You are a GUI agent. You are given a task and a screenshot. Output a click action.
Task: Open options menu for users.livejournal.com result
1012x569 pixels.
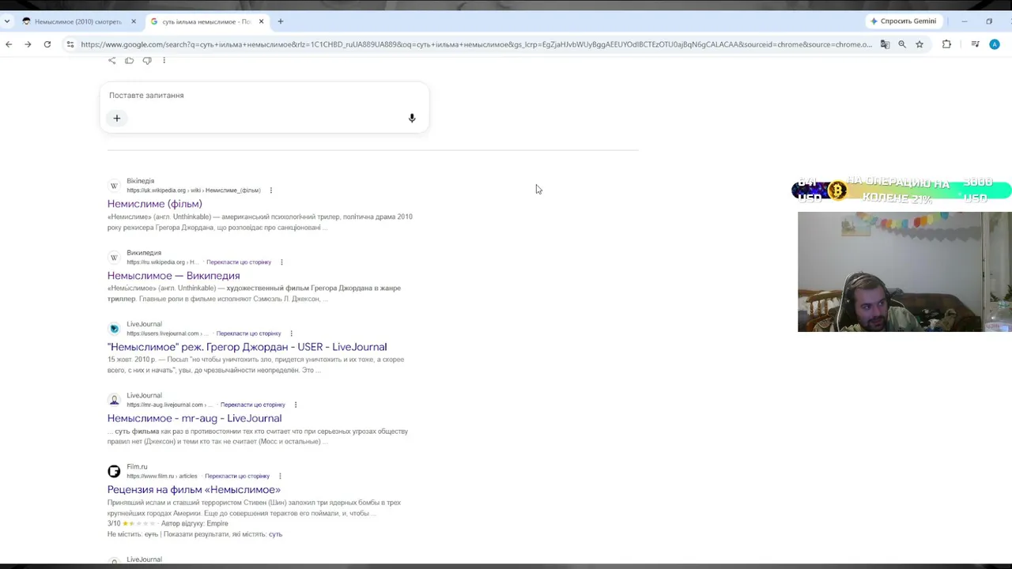click(292, 333)
